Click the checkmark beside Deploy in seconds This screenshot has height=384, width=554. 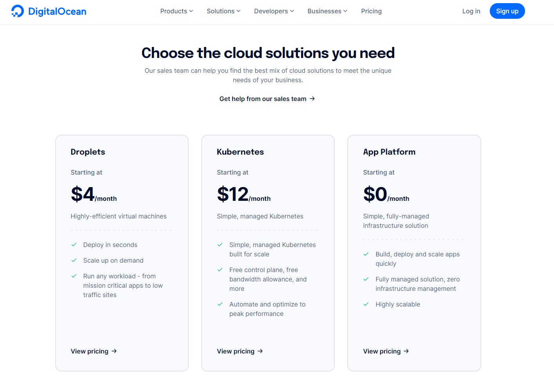tap(74, 245)
